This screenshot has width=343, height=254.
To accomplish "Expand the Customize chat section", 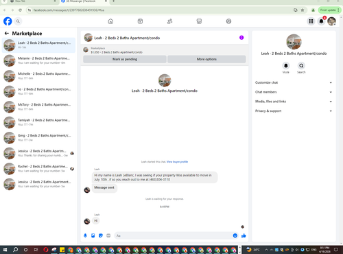I will coord(294,82).
